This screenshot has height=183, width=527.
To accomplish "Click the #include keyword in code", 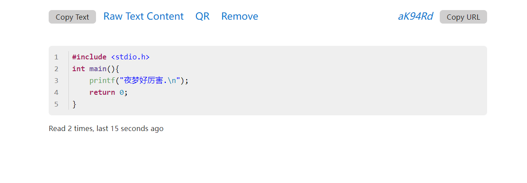I will (x=89, y=57).
